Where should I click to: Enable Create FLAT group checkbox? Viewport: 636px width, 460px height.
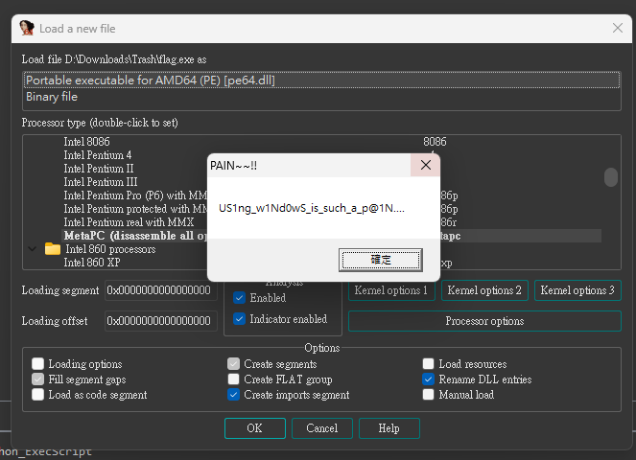click(233, 379)
